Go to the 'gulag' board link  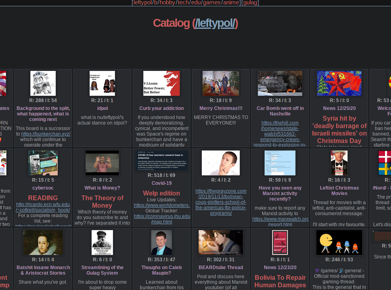(x=250, y=3)
